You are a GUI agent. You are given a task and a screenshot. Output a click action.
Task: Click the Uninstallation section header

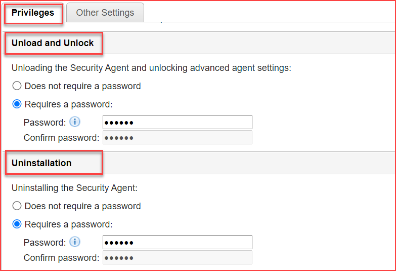41,163
